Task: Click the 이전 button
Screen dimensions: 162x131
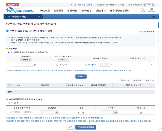Action: pos(70,127)
